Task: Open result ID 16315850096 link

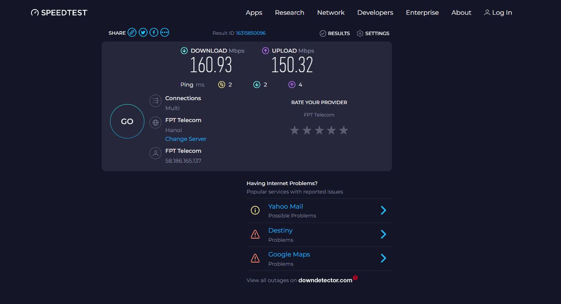Action: click(x=250, y=33)
